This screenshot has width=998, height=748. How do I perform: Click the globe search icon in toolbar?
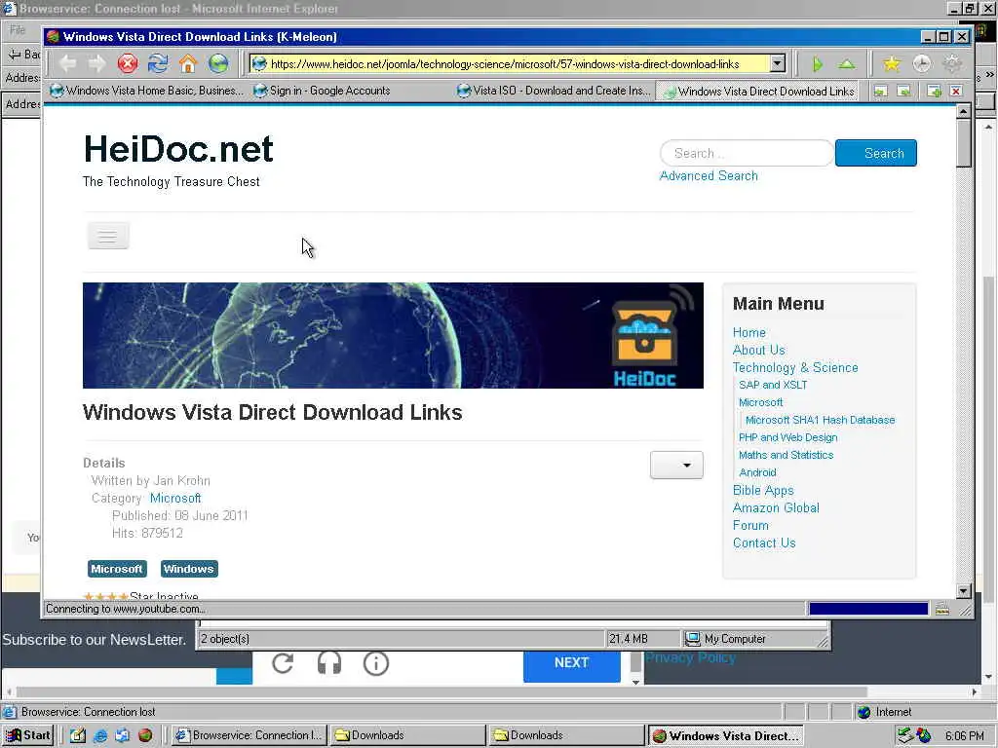[x=218, y=63]
